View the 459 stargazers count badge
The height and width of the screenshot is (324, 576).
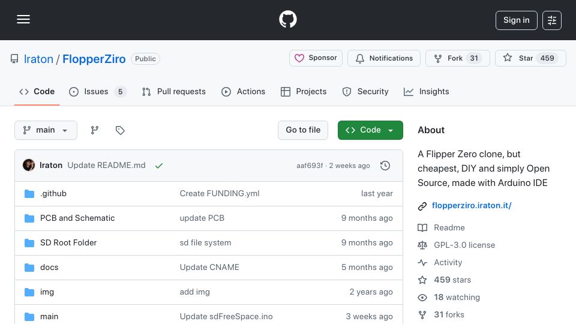547,58
